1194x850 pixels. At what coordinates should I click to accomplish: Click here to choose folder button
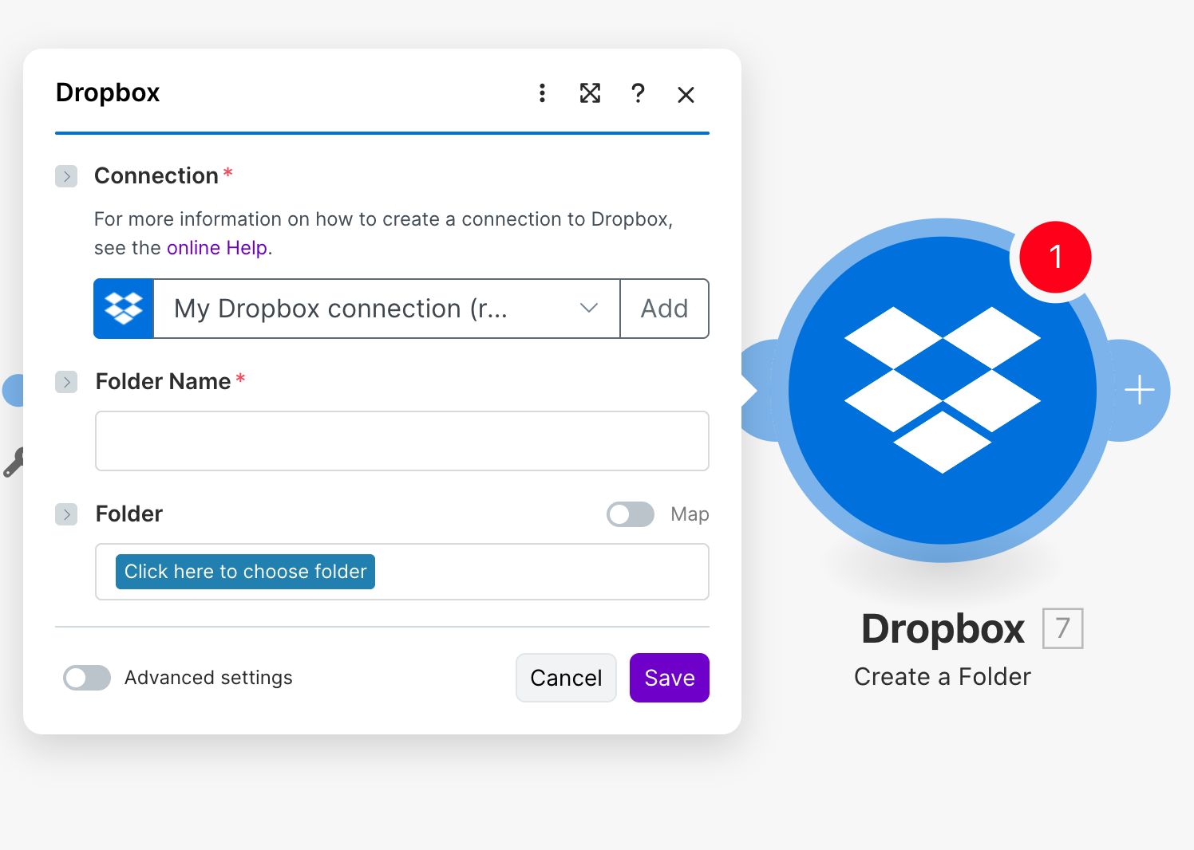pos(245,572)
